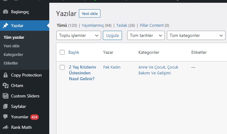Check the box for 2 Yaş Krizlerin post
The image size is (227, 134).
point(62,67)
